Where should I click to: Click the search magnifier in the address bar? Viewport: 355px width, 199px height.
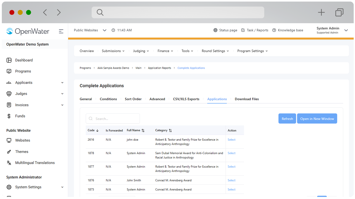click(100, 12)
